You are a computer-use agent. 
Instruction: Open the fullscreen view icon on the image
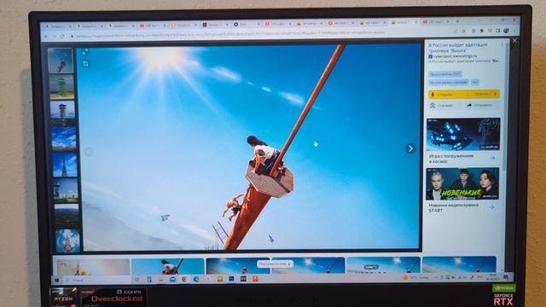[x=85, y=52]
